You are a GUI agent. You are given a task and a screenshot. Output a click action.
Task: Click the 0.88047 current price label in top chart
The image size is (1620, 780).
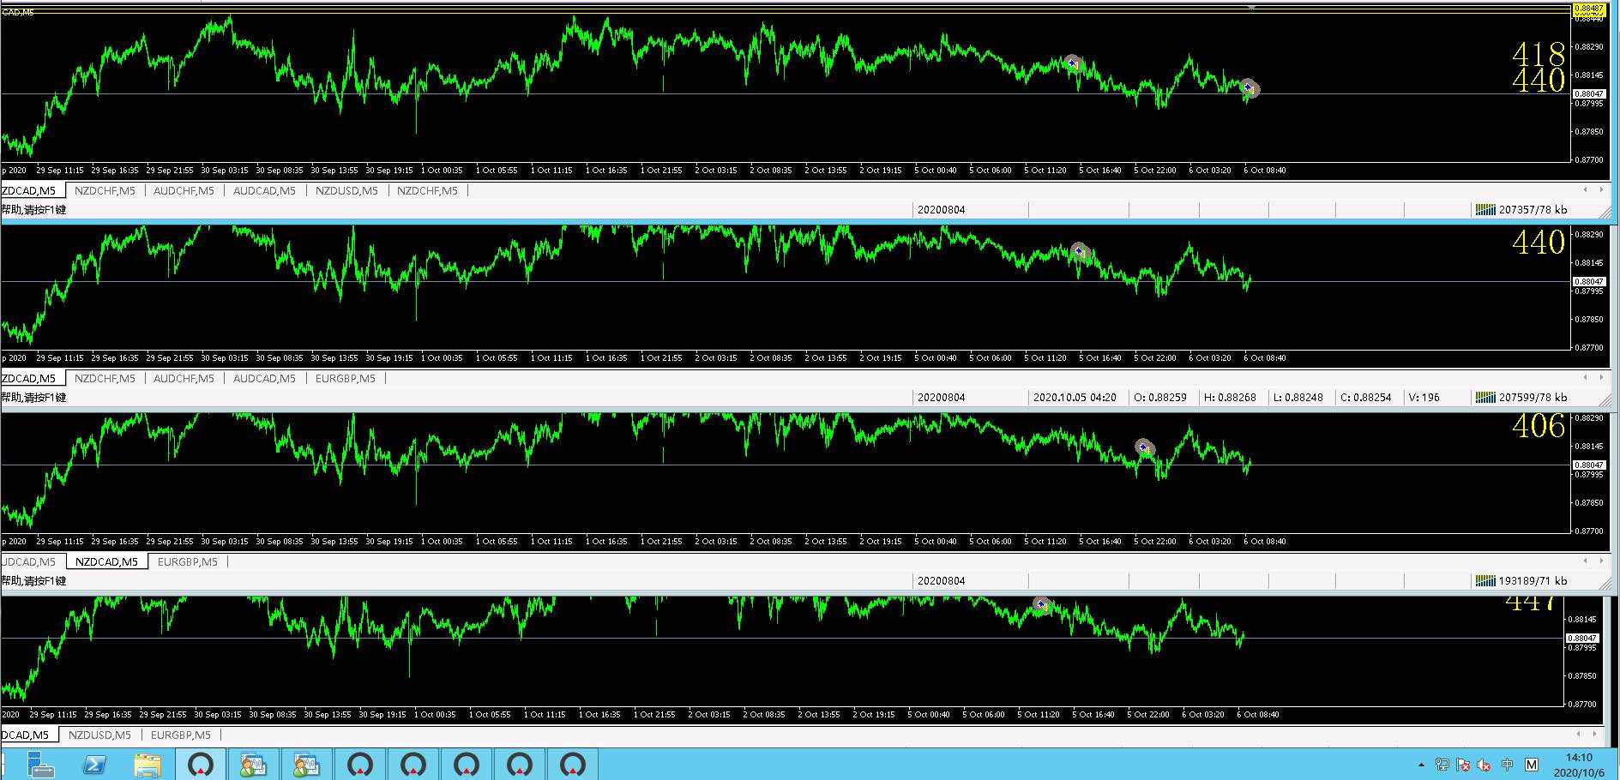1588,93
